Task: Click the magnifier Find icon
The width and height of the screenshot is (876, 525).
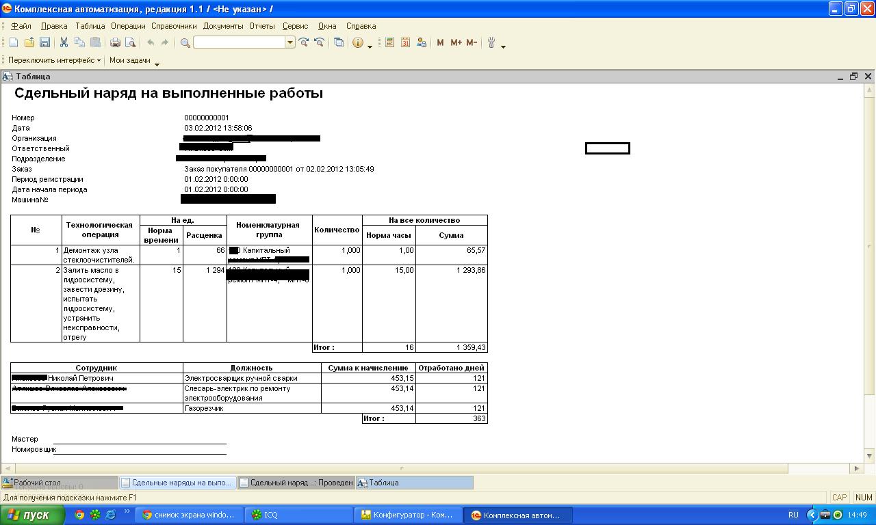Action: 185,42
